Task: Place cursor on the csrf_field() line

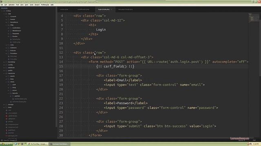Action: click(115, 67)
